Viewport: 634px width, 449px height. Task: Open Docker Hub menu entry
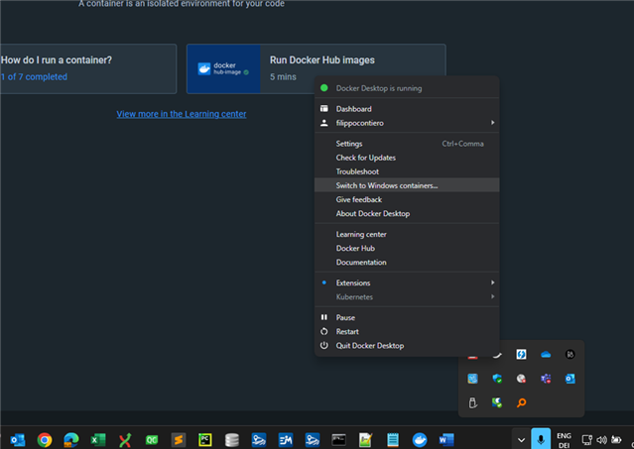(407, 249)
